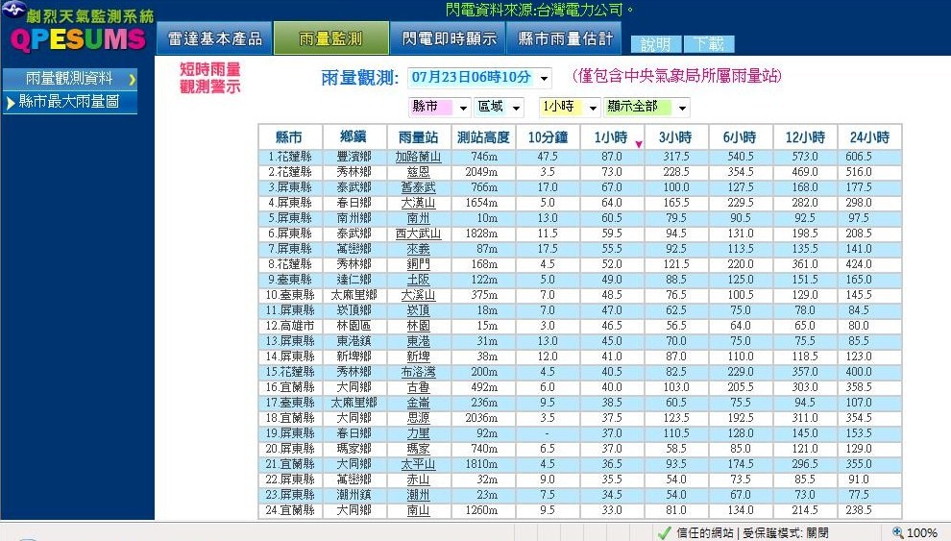
Task: Go to the 縣市雨量估計 tab
Action: coord(565,38)
